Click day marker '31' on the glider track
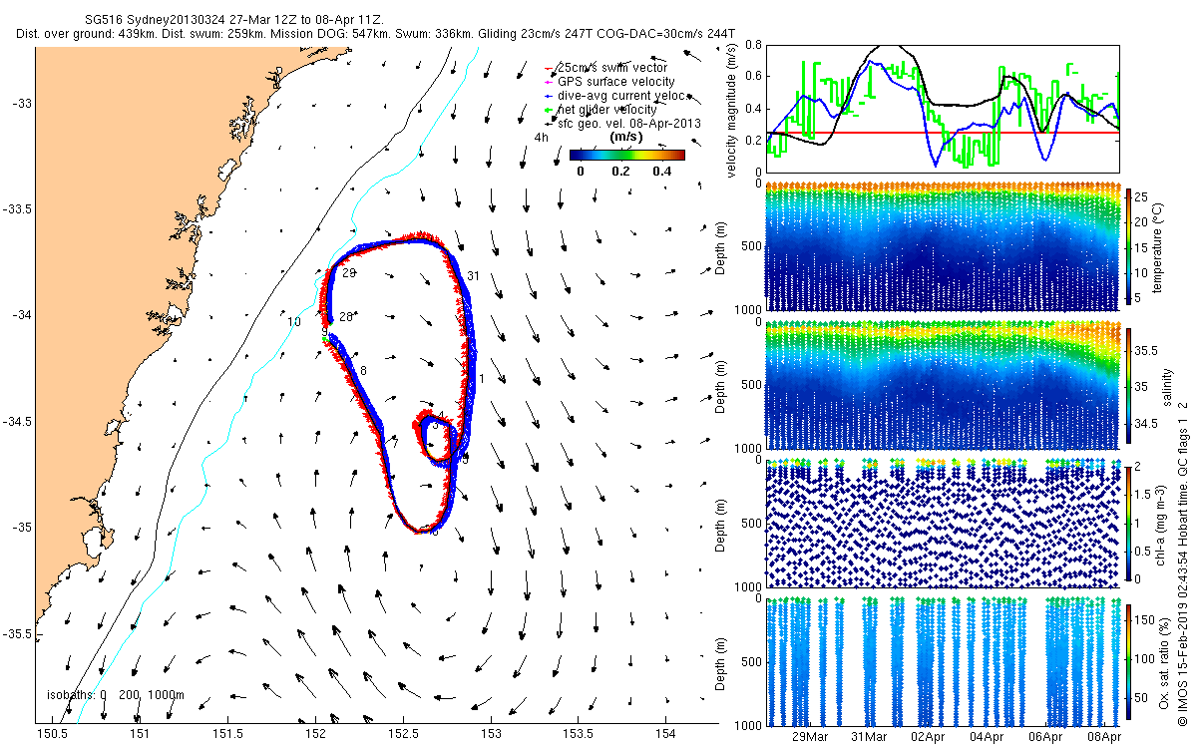The width and height of the screenshot is (1197, 748). tap(474, 275)
